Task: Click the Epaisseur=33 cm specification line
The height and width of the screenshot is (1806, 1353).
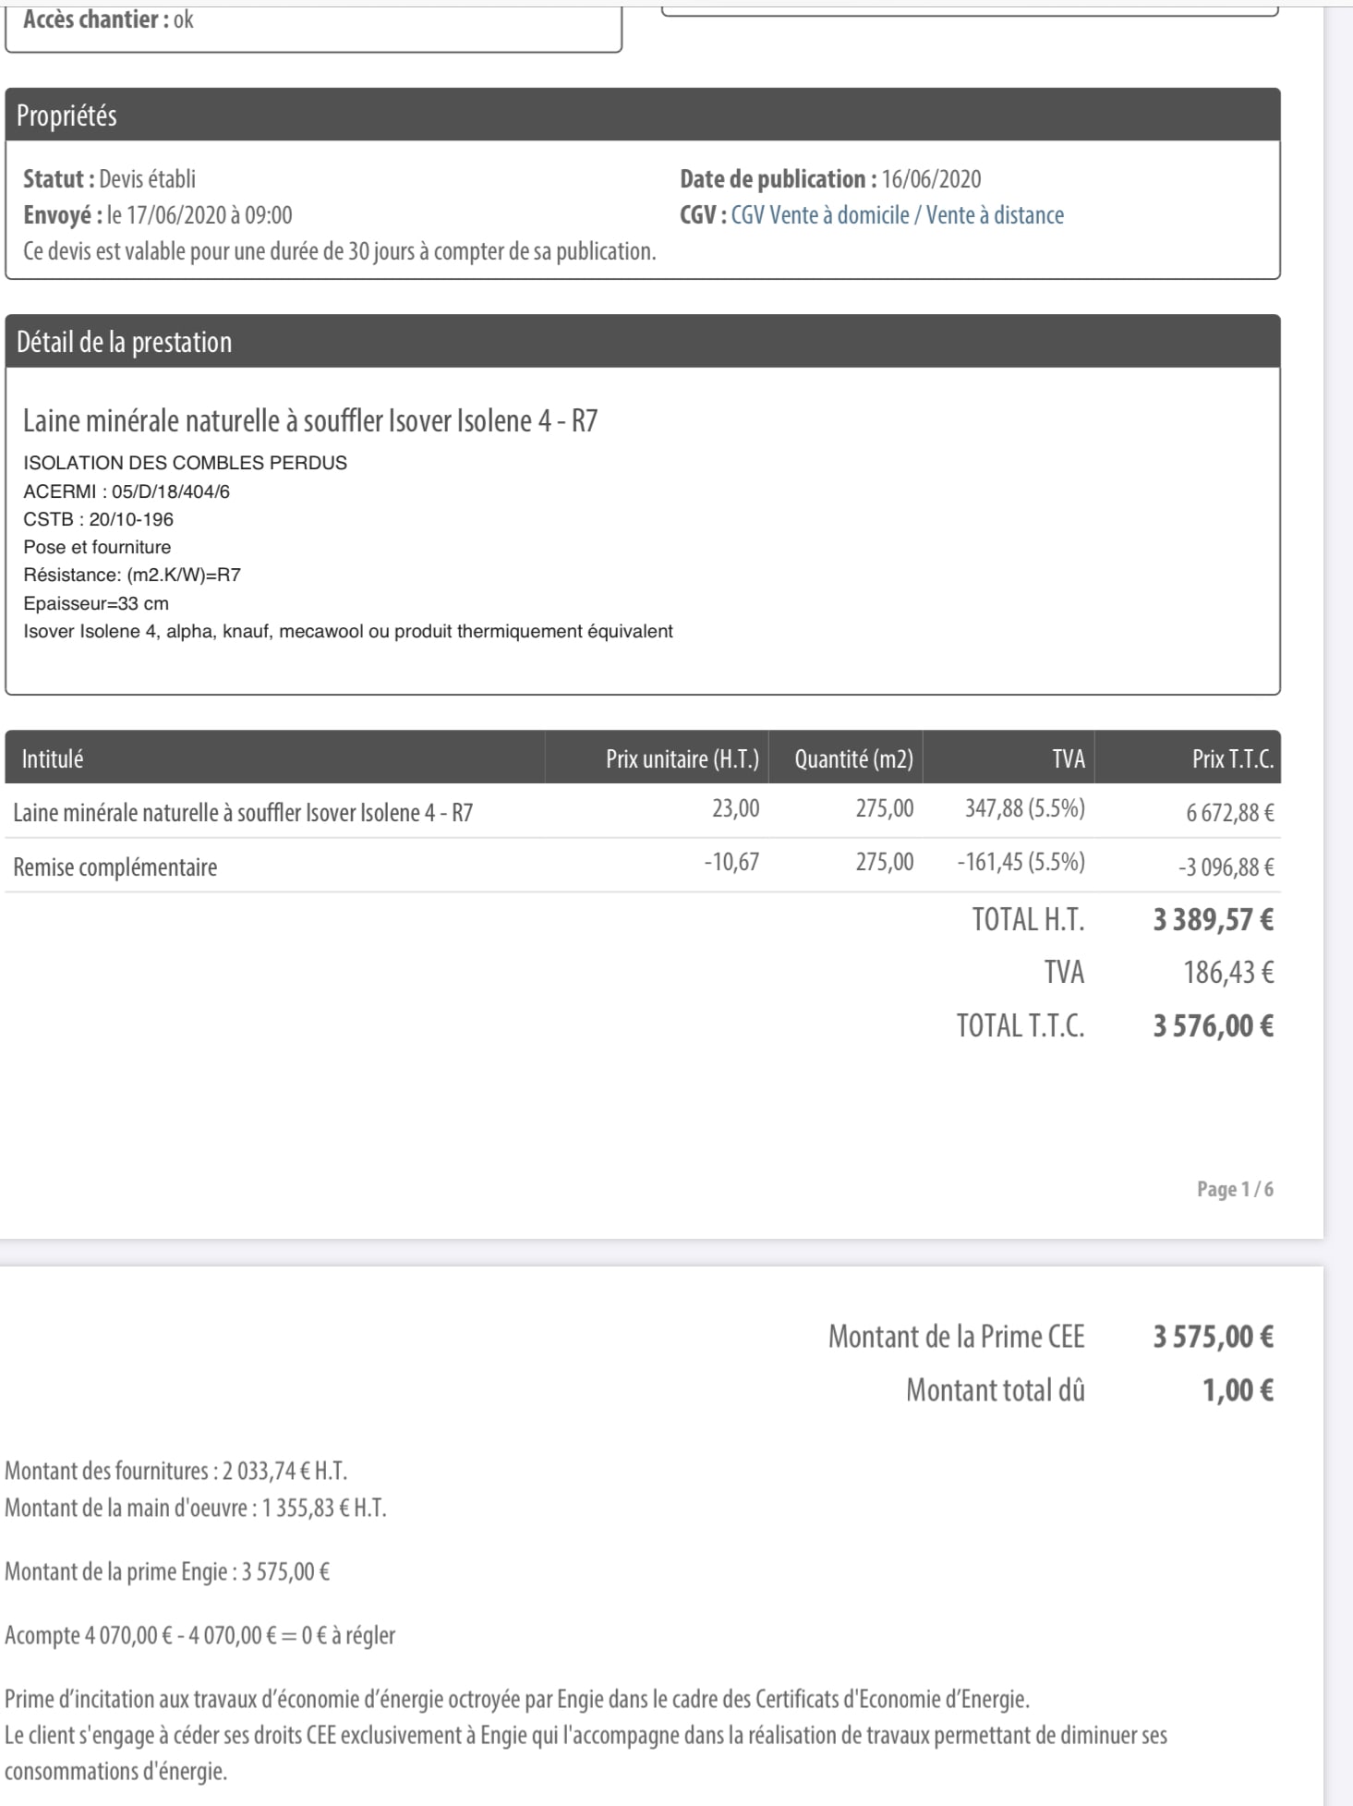Action: (x=96, y=603)
